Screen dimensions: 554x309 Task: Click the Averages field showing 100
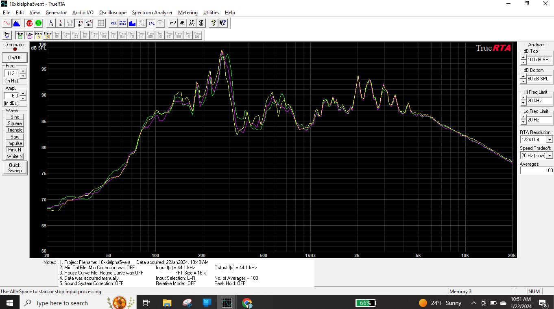537,171
